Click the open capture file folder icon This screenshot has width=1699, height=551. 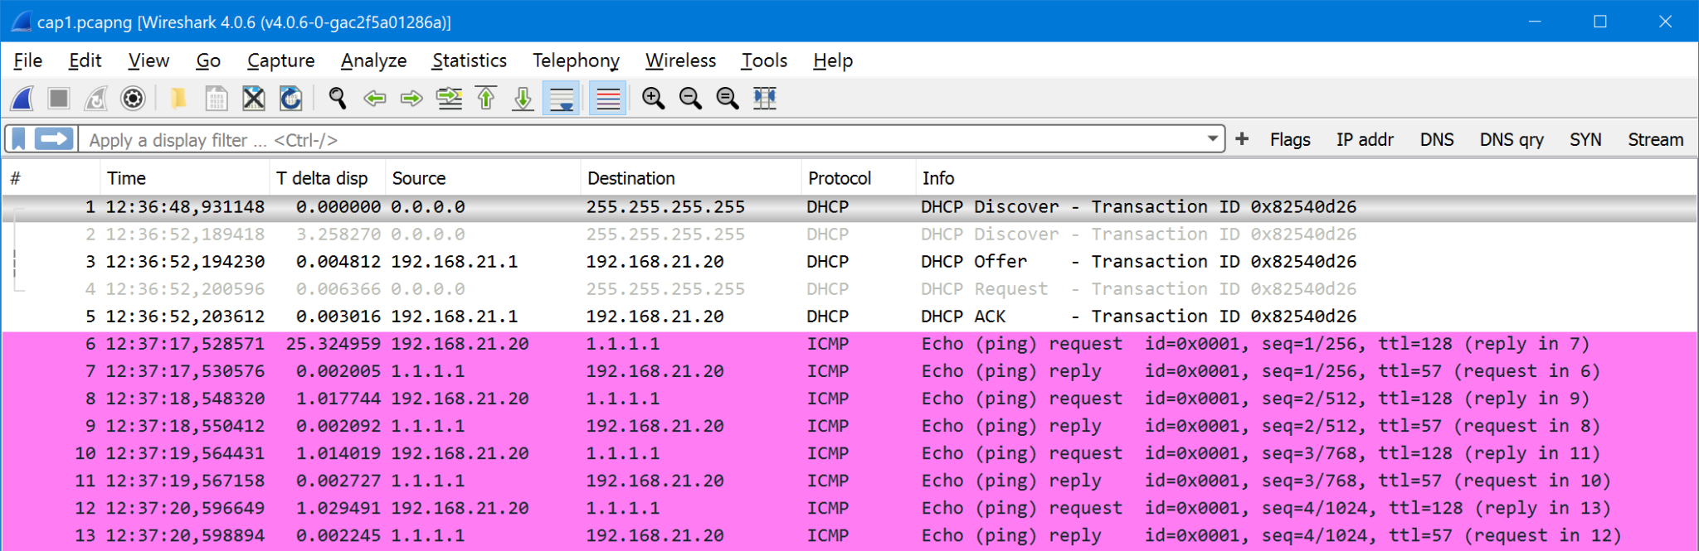[178, 99]
